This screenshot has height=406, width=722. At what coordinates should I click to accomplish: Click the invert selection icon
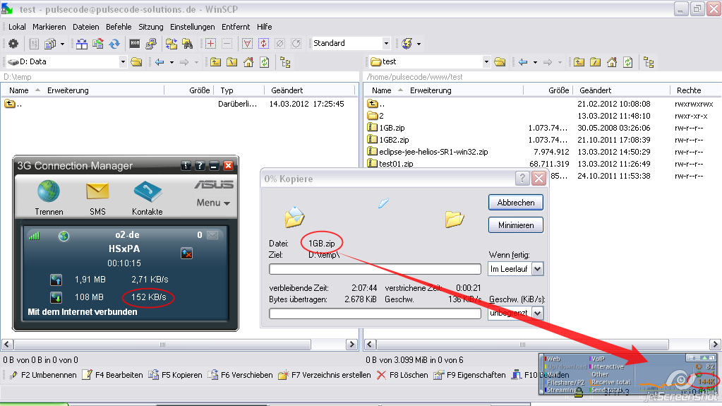263,43
